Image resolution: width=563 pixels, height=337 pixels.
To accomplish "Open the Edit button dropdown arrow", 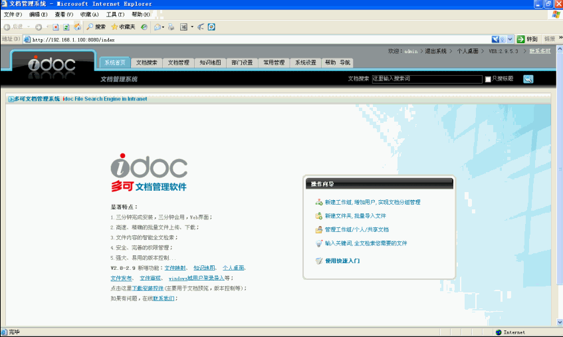I will point(192,27).
